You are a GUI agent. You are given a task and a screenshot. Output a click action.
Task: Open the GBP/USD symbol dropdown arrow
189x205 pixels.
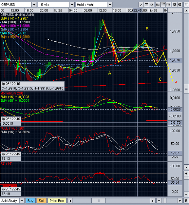(x=34, y=5)
